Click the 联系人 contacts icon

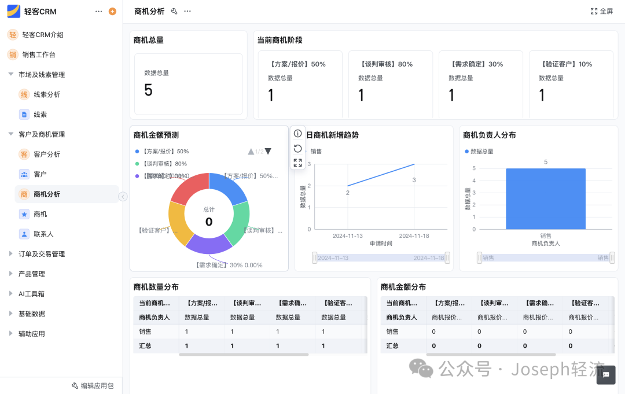click(23, 234)
